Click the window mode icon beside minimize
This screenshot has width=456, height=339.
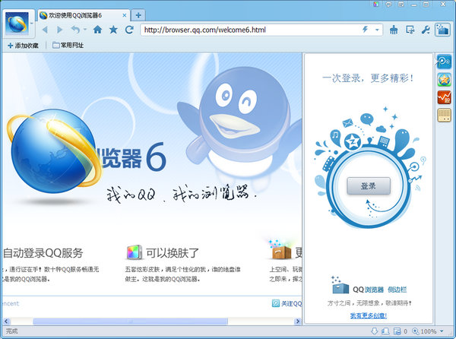pyautogui.click(x=401, y=4)
